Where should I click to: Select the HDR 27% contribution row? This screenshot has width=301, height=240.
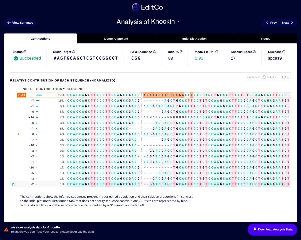point(154,95)
